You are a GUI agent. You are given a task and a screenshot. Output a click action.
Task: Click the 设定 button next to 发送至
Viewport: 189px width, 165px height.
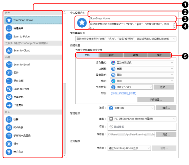[164, 148]
